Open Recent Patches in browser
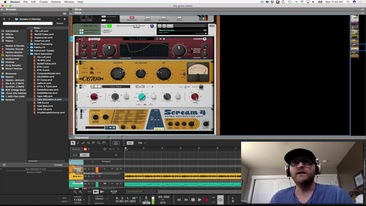366x206 pixels. coord(14,69)
